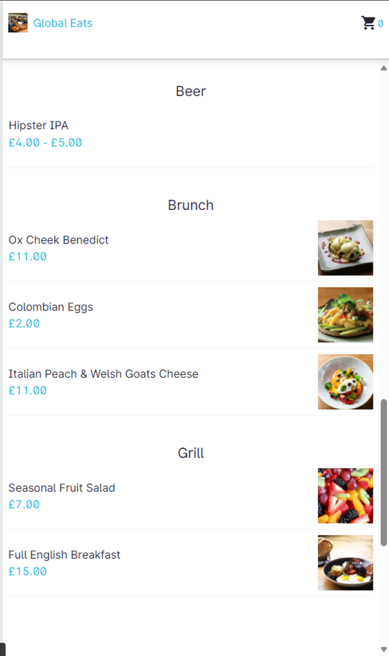Click the Colombian Eggs £2.00 price
The height and width of the screenshot is (656, 389).
24,323
